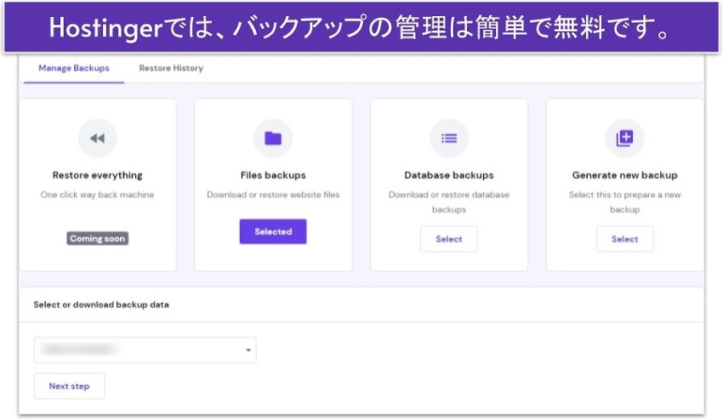The image size is (723, 420).
Task: Click the Selected button under Files backups
Action: click(273, 231)
